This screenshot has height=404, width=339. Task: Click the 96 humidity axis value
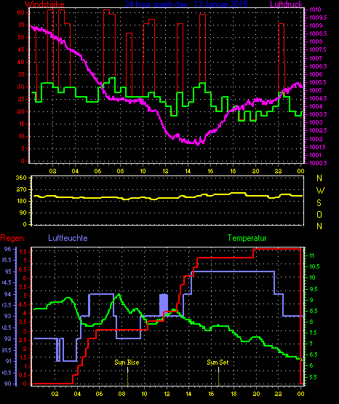click(x=8, y=249)
